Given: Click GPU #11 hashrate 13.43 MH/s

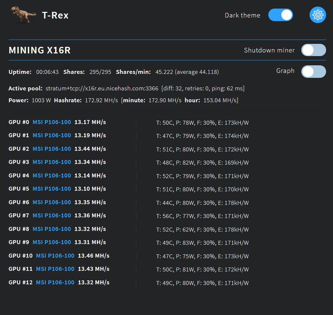Looking at the screenshot, I should click(x=94, y=269).
